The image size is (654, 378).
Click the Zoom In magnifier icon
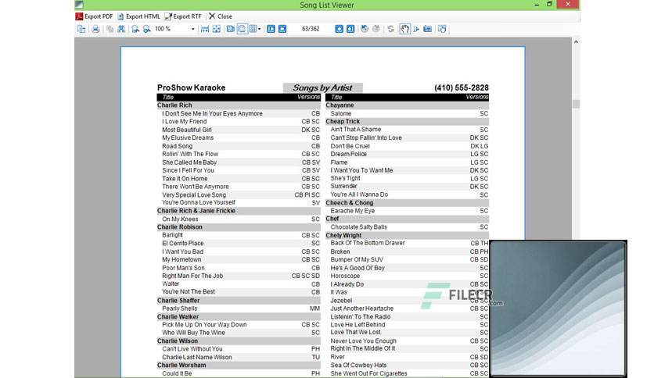tap(146, 29)
